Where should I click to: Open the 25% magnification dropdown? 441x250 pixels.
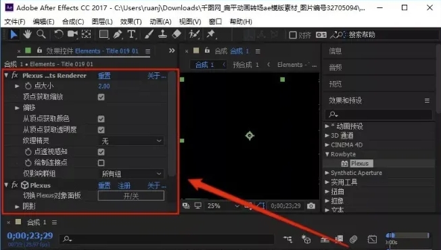pyautogui.click(x=223, y=206)
